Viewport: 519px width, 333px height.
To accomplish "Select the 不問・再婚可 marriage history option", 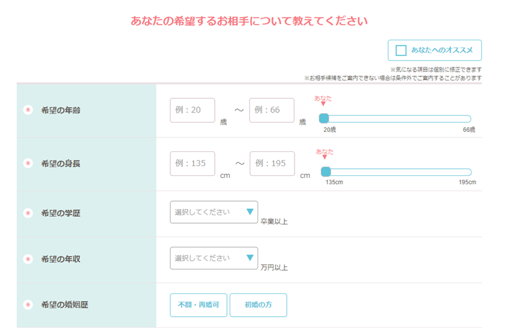I will click(x=199, y=305).
